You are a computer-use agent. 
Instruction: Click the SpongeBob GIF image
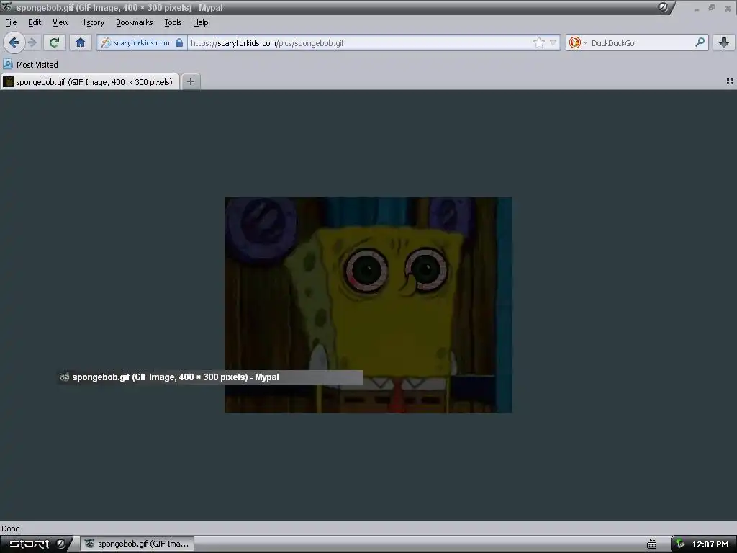pyautogui.click(x=368, y=305)
